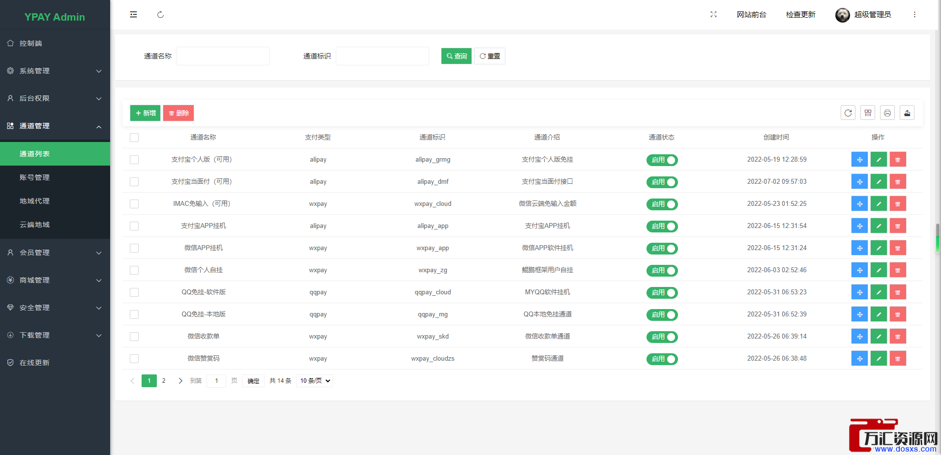
Task: Open the more options vertical dots
Action: (x=914, y=15)
